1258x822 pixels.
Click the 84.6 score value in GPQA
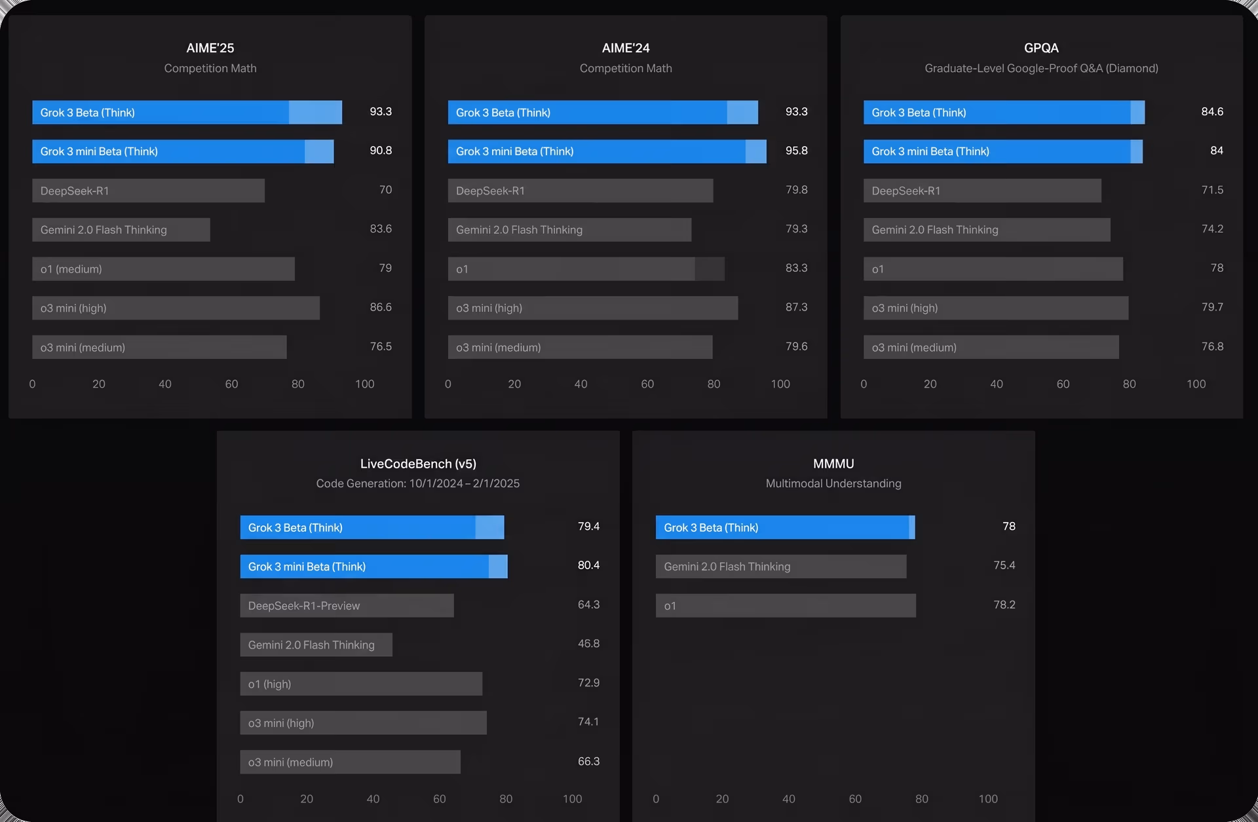coord(1212,111)
